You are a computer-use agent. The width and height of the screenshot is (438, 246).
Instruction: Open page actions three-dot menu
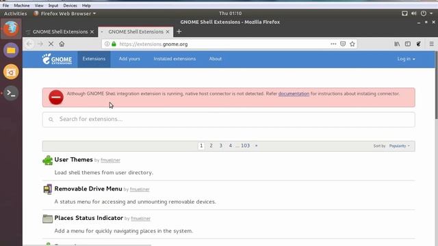[333, 44]
